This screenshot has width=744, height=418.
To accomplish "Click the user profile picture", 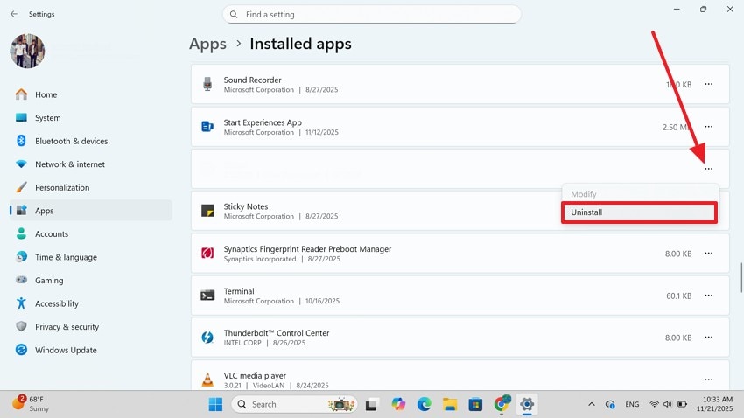I will click(x=27, y=51).
